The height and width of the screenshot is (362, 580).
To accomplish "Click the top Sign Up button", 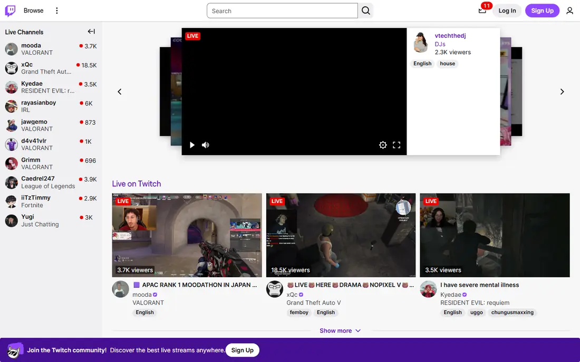I will 542,11.
